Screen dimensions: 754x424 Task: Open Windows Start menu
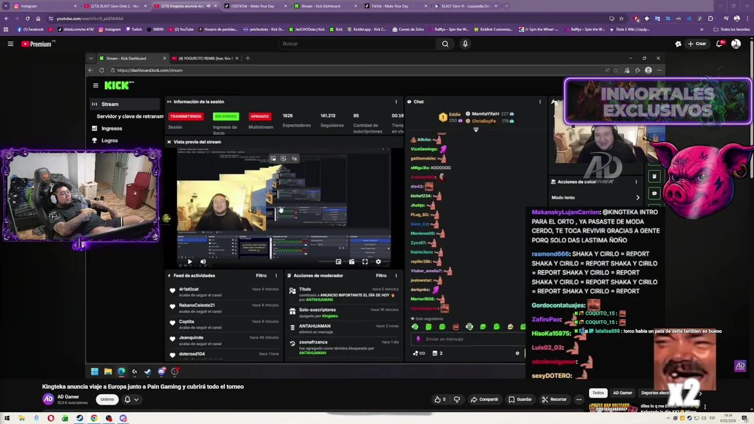click(7, 419)
